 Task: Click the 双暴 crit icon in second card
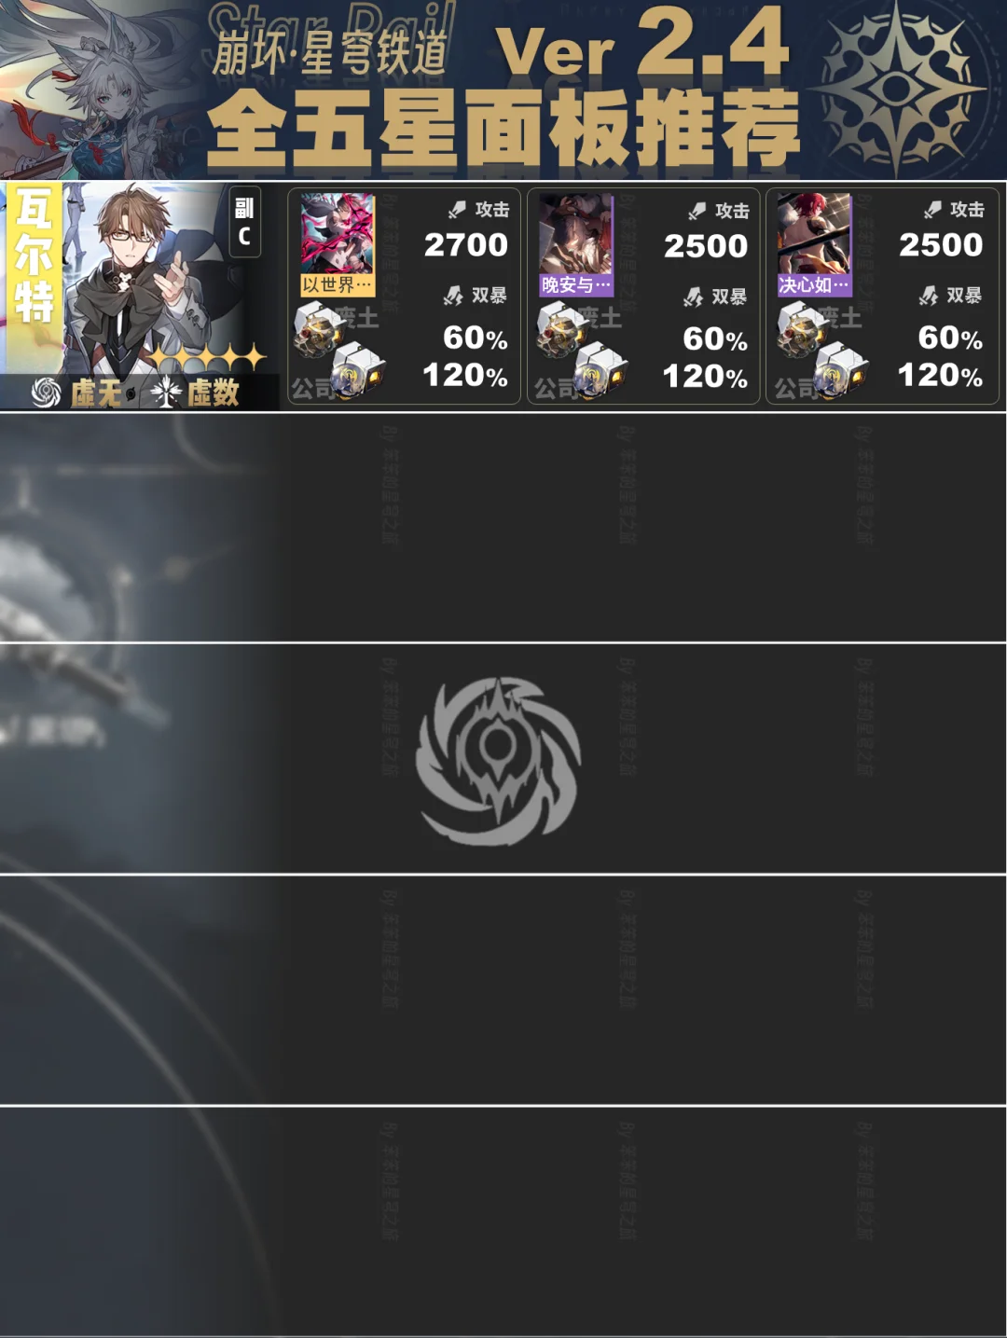694,297
